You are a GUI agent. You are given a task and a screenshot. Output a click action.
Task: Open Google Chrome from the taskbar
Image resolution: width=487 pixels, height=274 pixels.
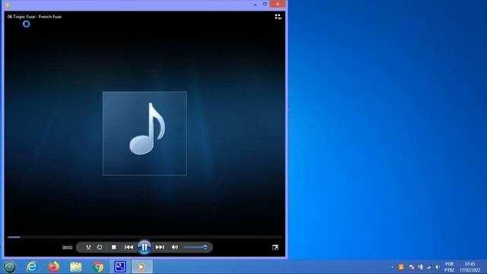tap(98, 266)
